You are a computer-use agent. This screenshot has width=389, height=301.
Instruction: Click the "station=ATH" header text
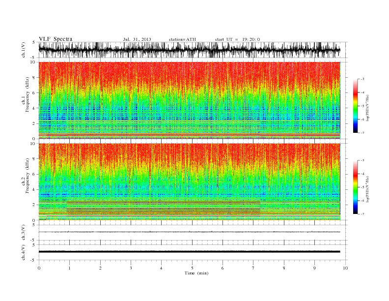(182, 39)
